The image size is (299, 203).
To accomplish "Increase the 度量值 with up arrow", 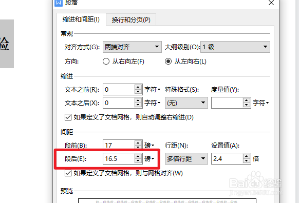I will (247, 100).
